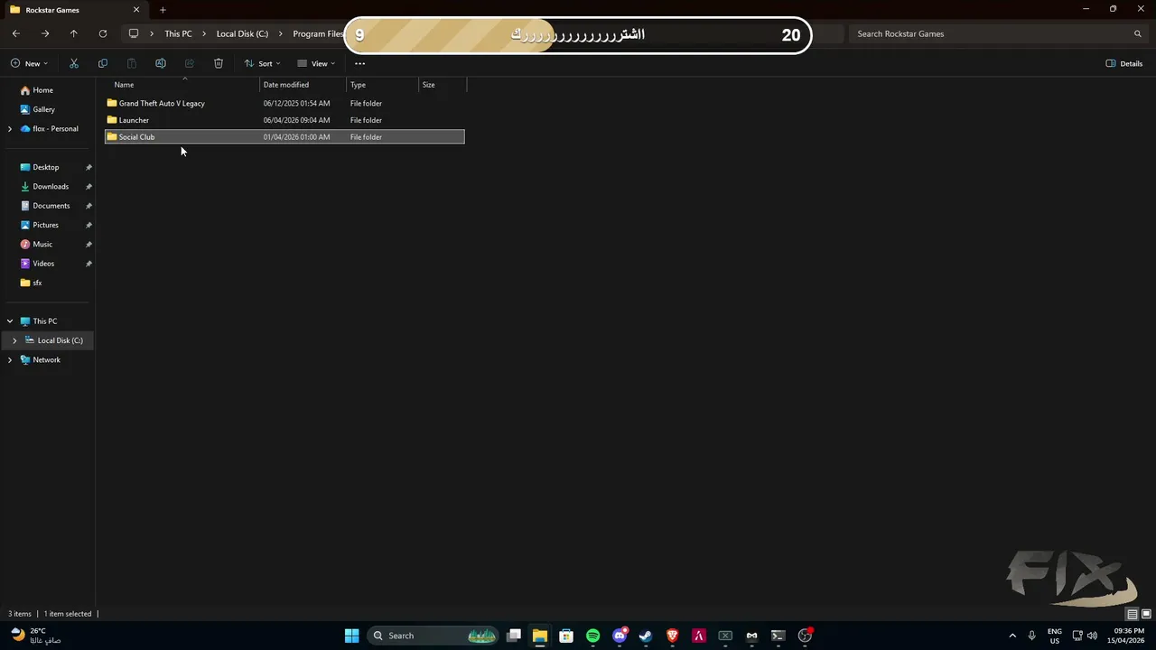The width and height of the screenshot is (1156, 650).
Task: Select the Grand Theft Auto V Legacy folder
Action: click(284, 103)
